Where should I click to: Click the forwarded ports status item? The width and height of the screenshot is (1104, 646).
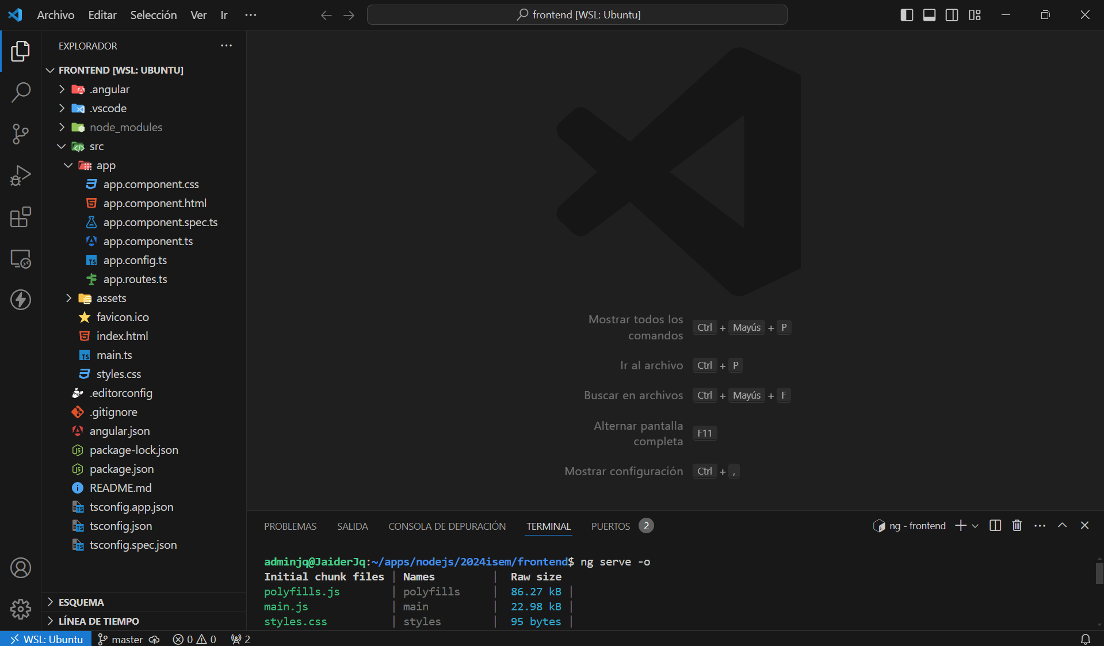240,639
